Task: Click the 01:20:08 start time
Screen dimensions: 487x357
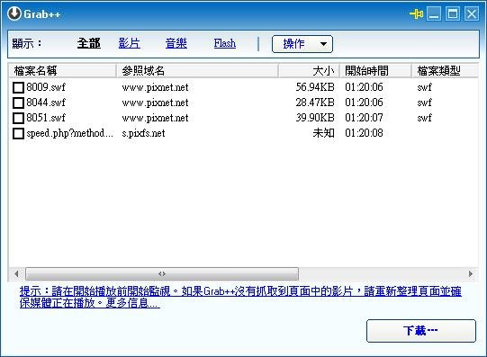Action: pyautogui.click(x=364, y=133)
